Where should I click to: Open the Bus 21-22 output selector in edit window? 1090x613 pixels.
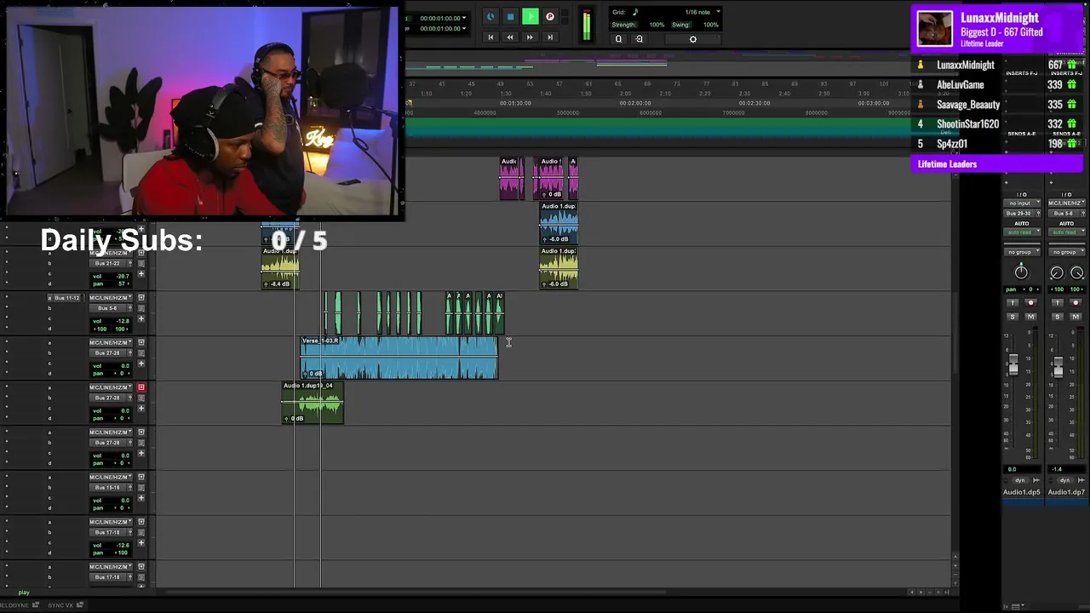(x=107, y=264)
